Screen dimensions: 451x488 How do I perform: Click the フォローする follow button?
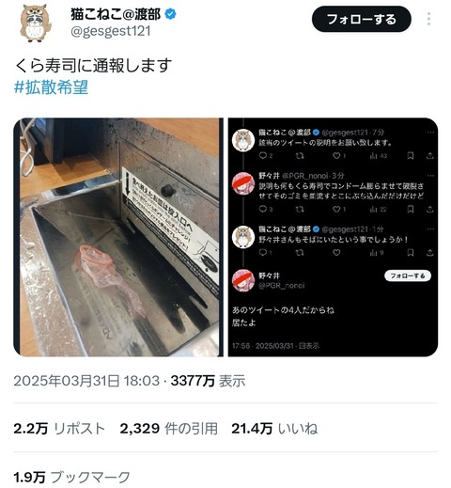361,19
